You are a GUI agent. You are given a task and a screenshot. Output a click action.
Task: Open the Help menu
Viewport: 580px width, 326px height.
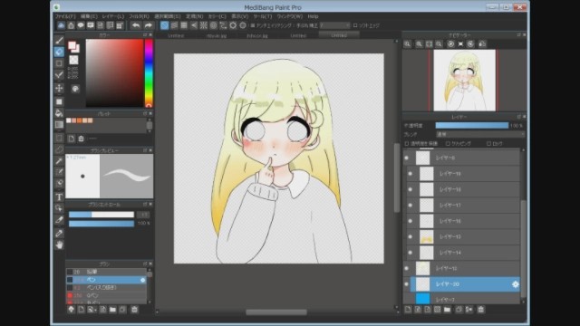(313, 16)
